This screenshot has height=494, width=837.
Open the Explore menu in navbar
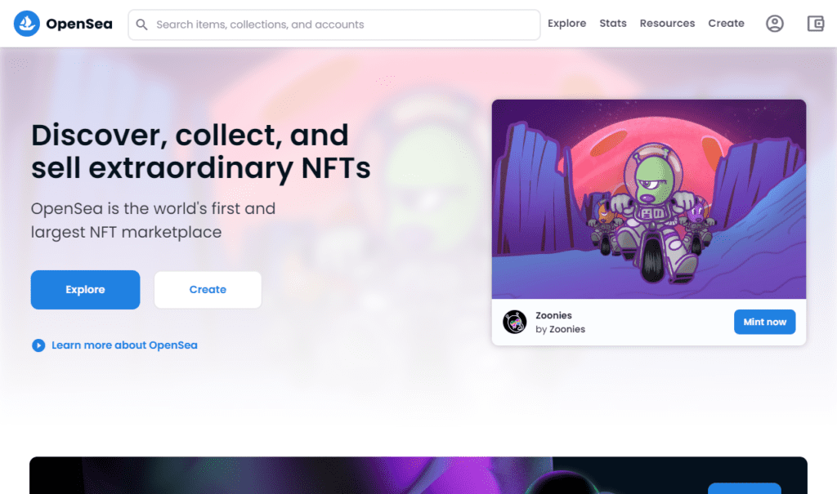(567, 24)
